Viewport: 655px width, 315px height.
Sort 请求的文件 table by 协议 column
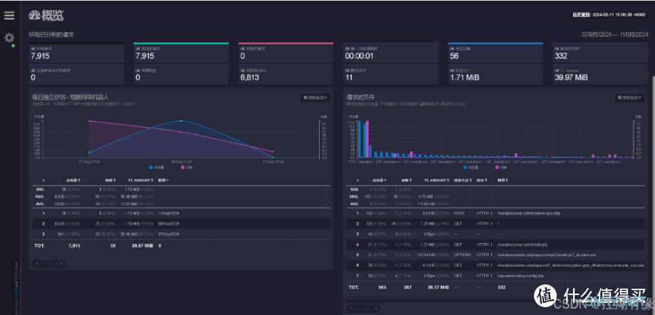click(x=483, y=180)
